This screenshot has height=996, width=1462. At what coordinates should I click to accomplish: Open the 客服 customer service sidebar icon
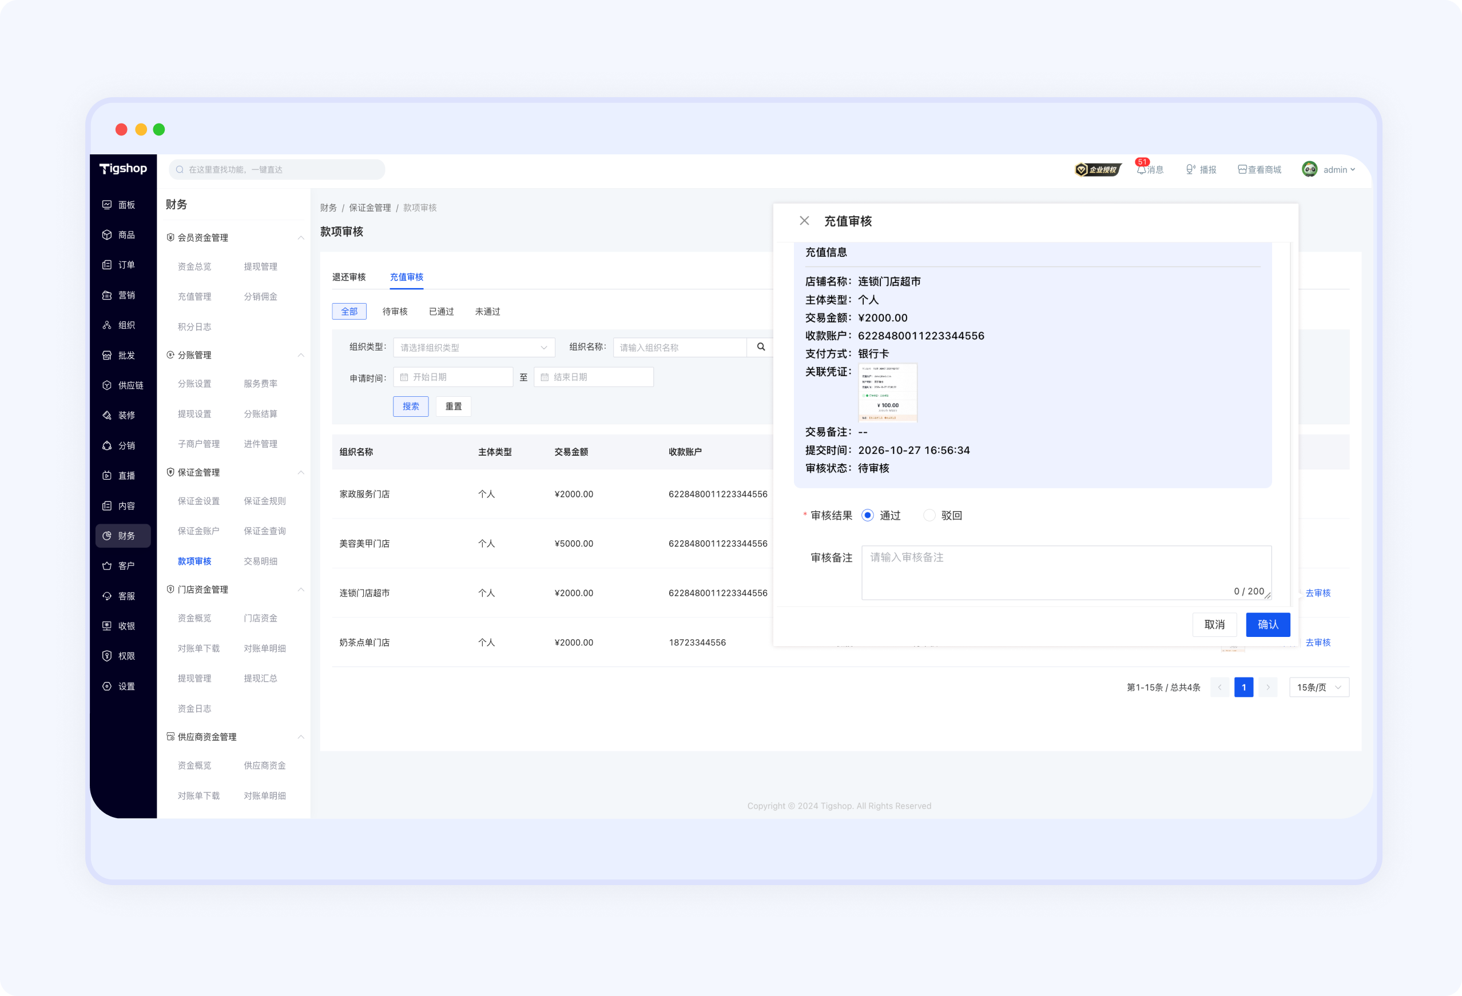coord(107,596)
